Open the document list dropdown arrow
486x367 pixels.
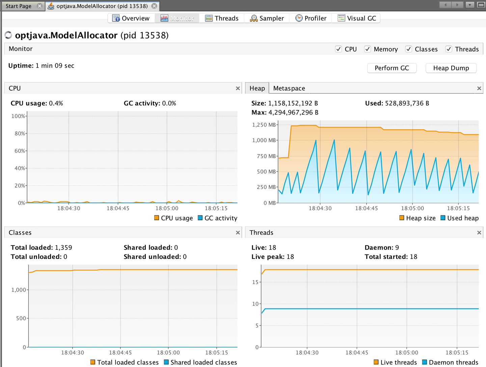pos(469,5)
